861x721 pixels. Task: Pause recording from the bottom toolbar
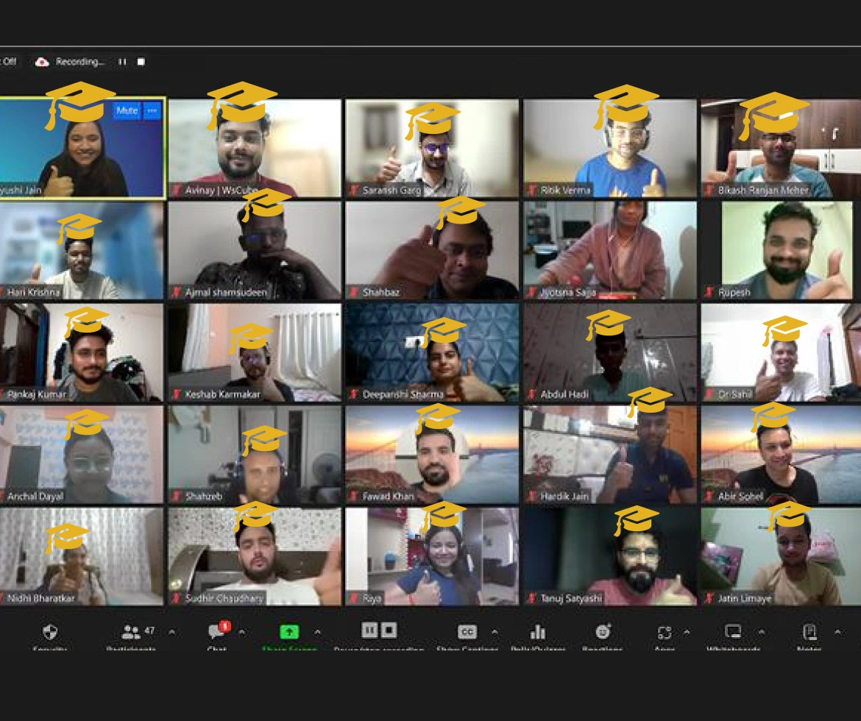(370, 630)
